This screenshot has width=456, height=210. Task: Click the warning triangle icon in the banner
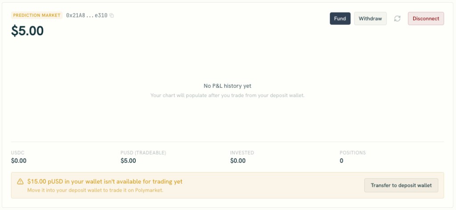20,182
